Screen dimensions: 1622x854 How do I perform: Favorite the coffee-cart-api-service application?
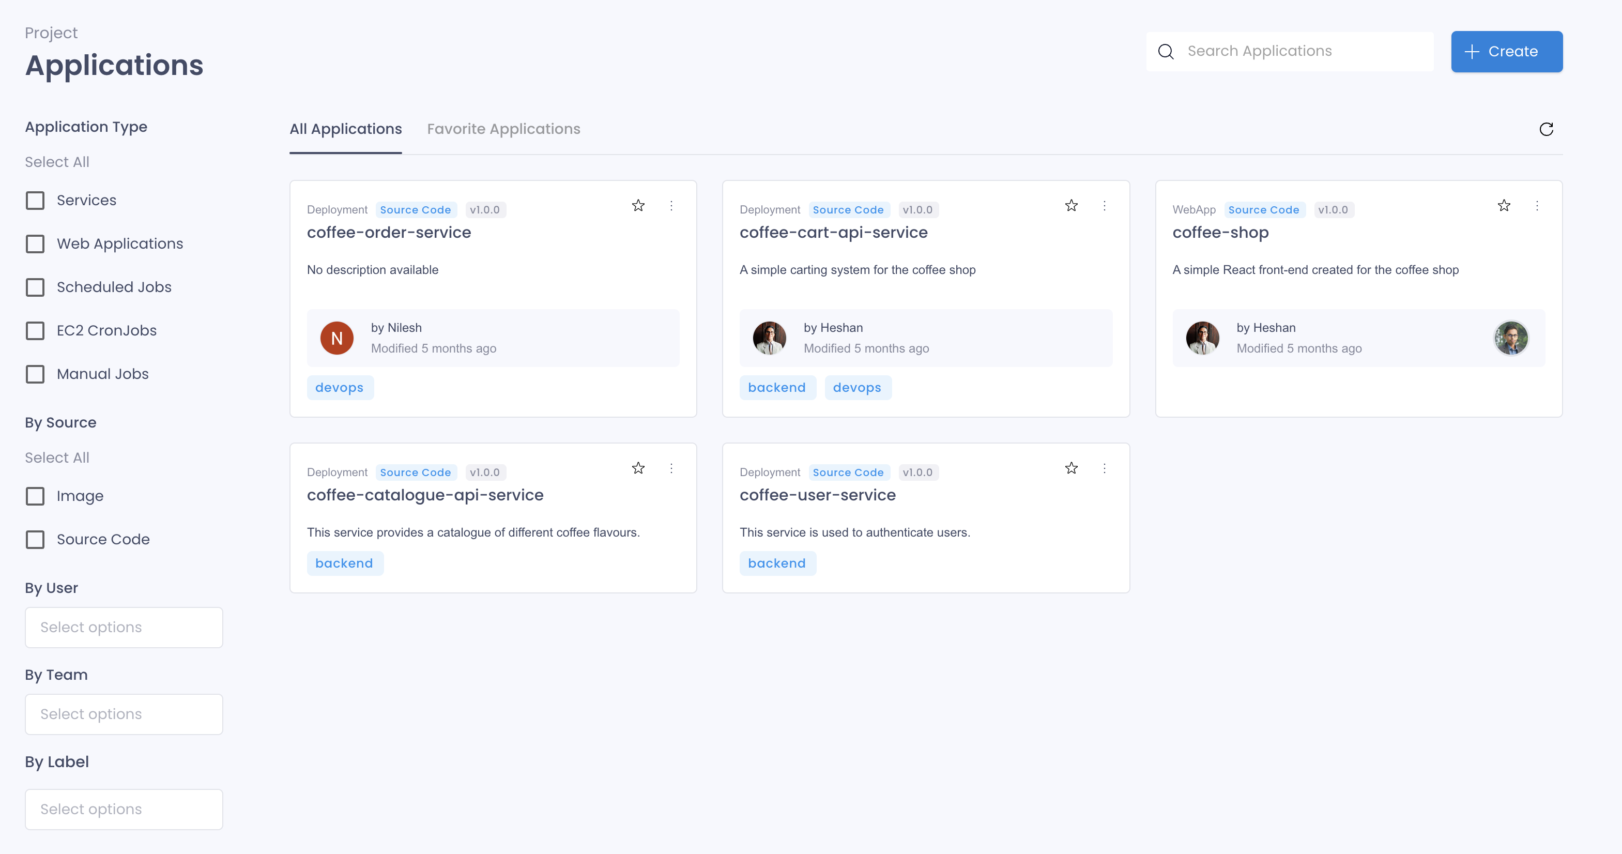[1071, 205]
